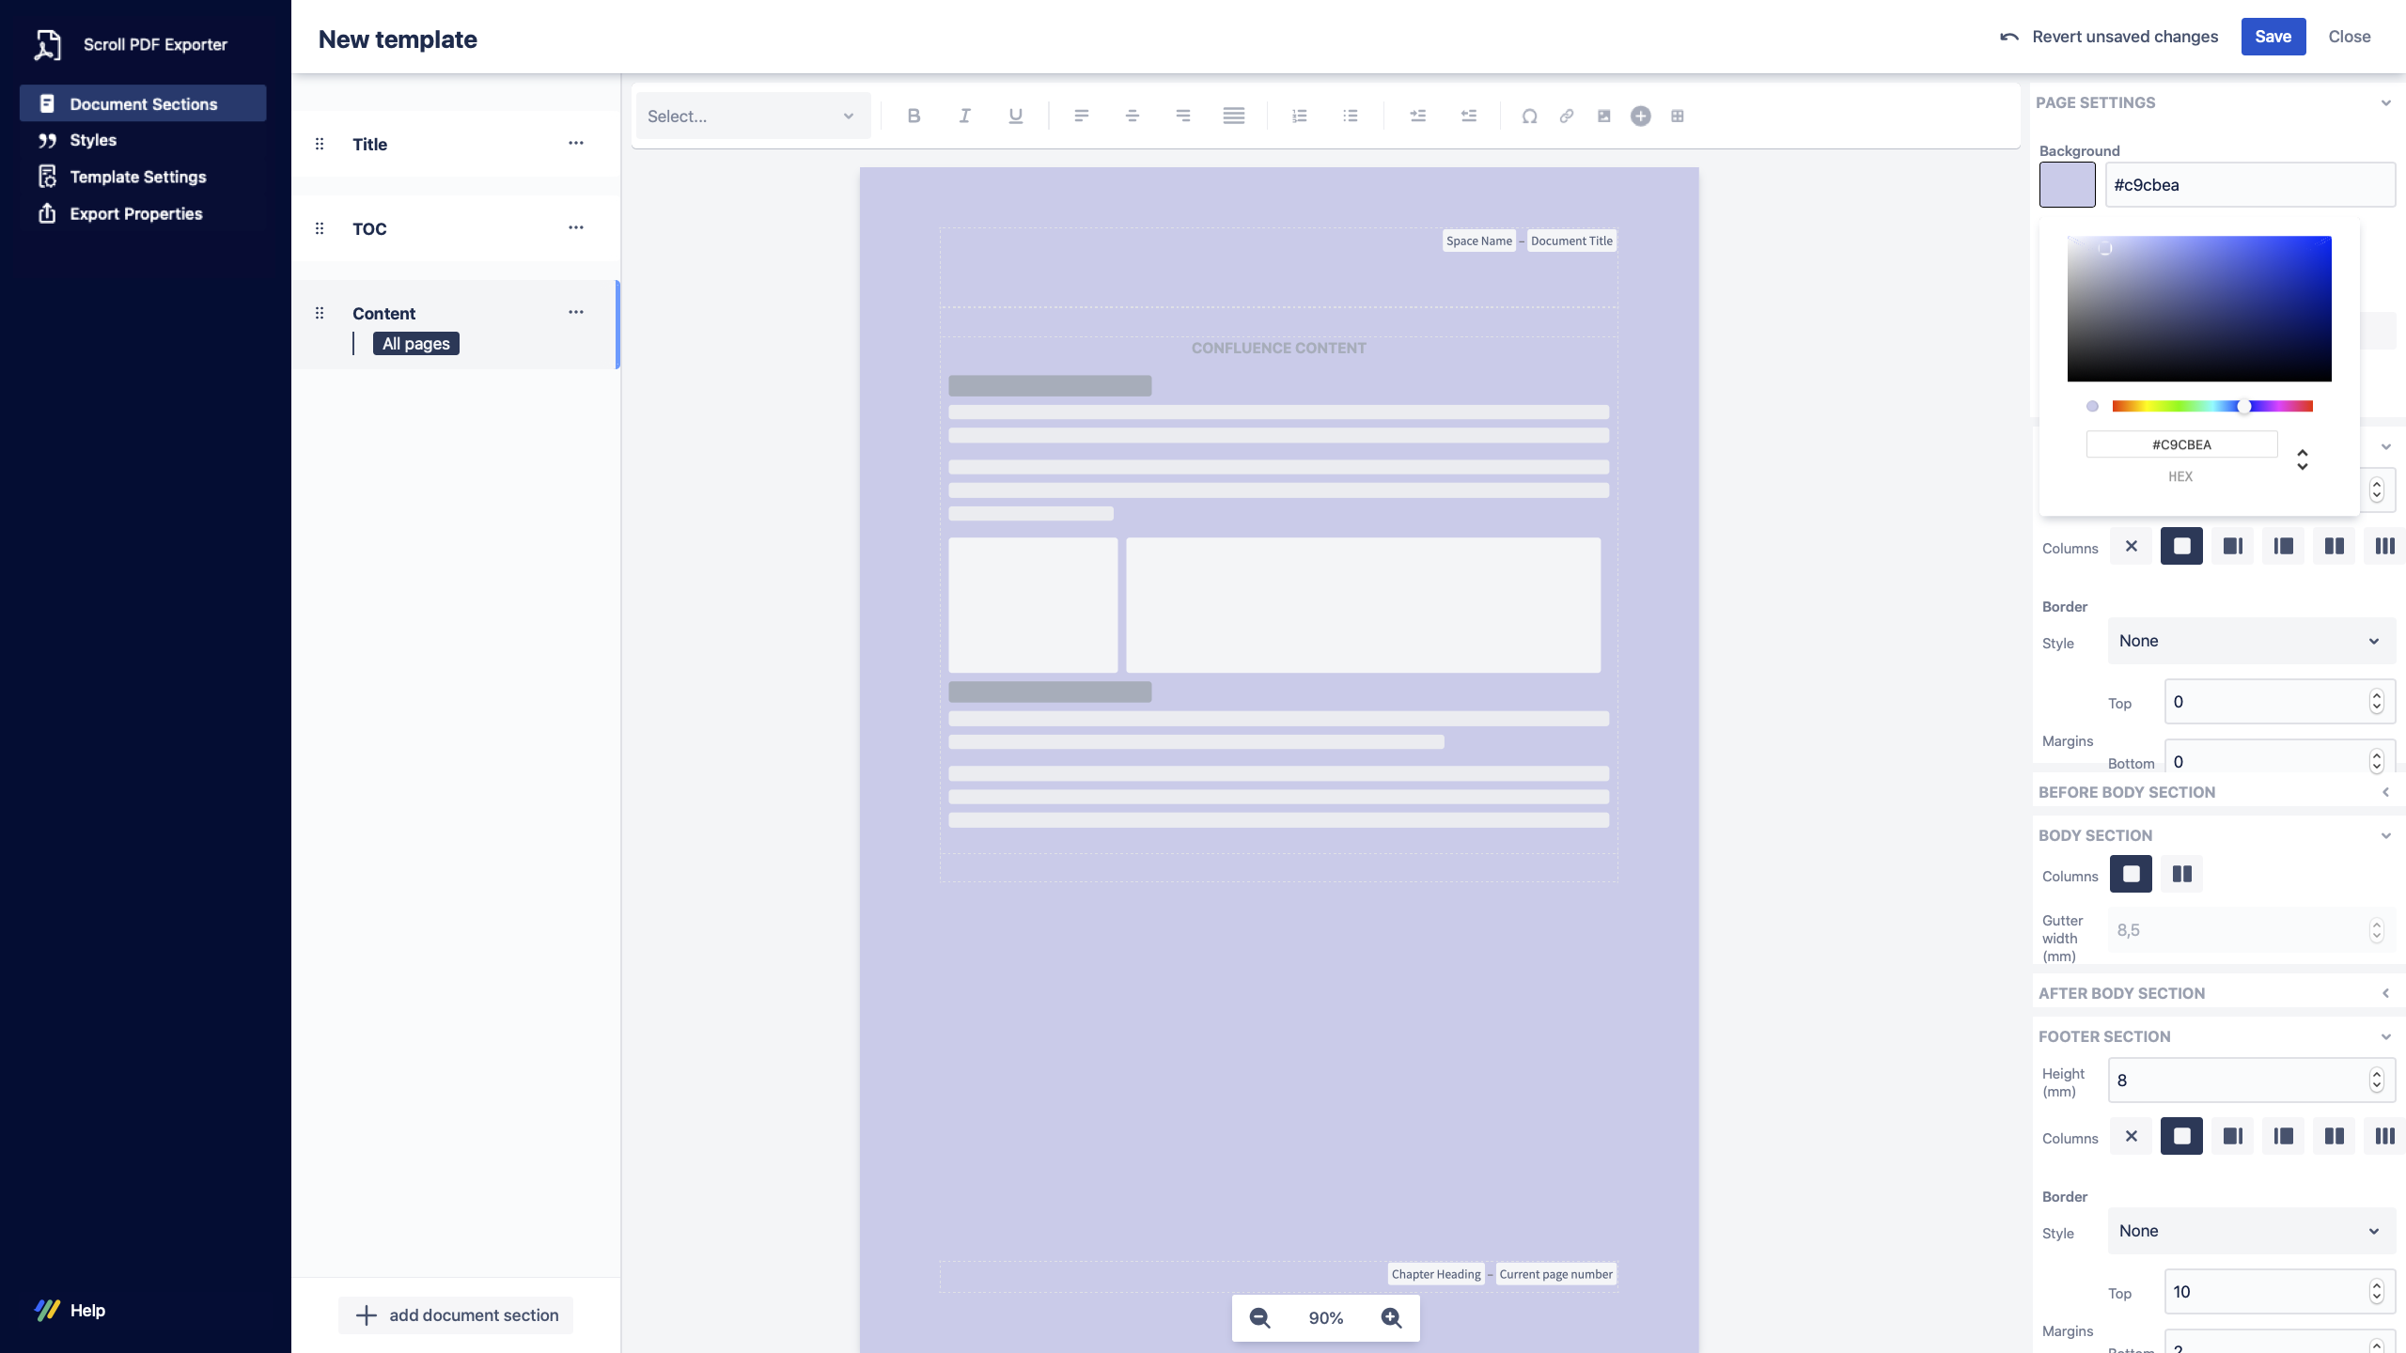Select two-column layout in Body Section
2406x1353 pixels.
[x=2181, y=874]
